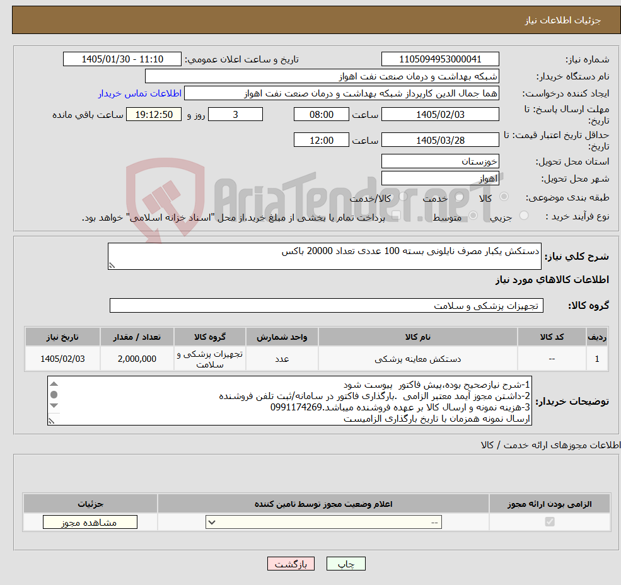
Task: Select the کالا/خدمت radio button
Action: (403, 197)
